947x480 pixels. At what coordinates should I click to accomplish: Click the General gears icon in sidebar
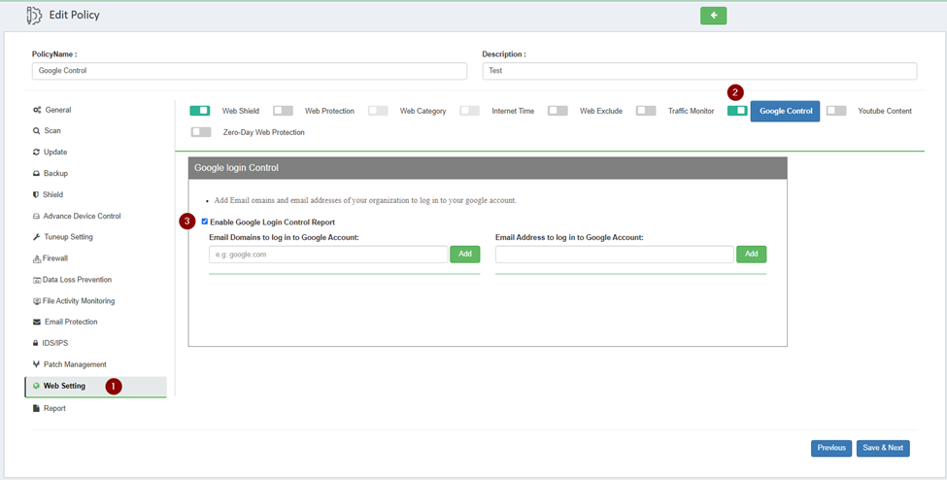[37, 110]
